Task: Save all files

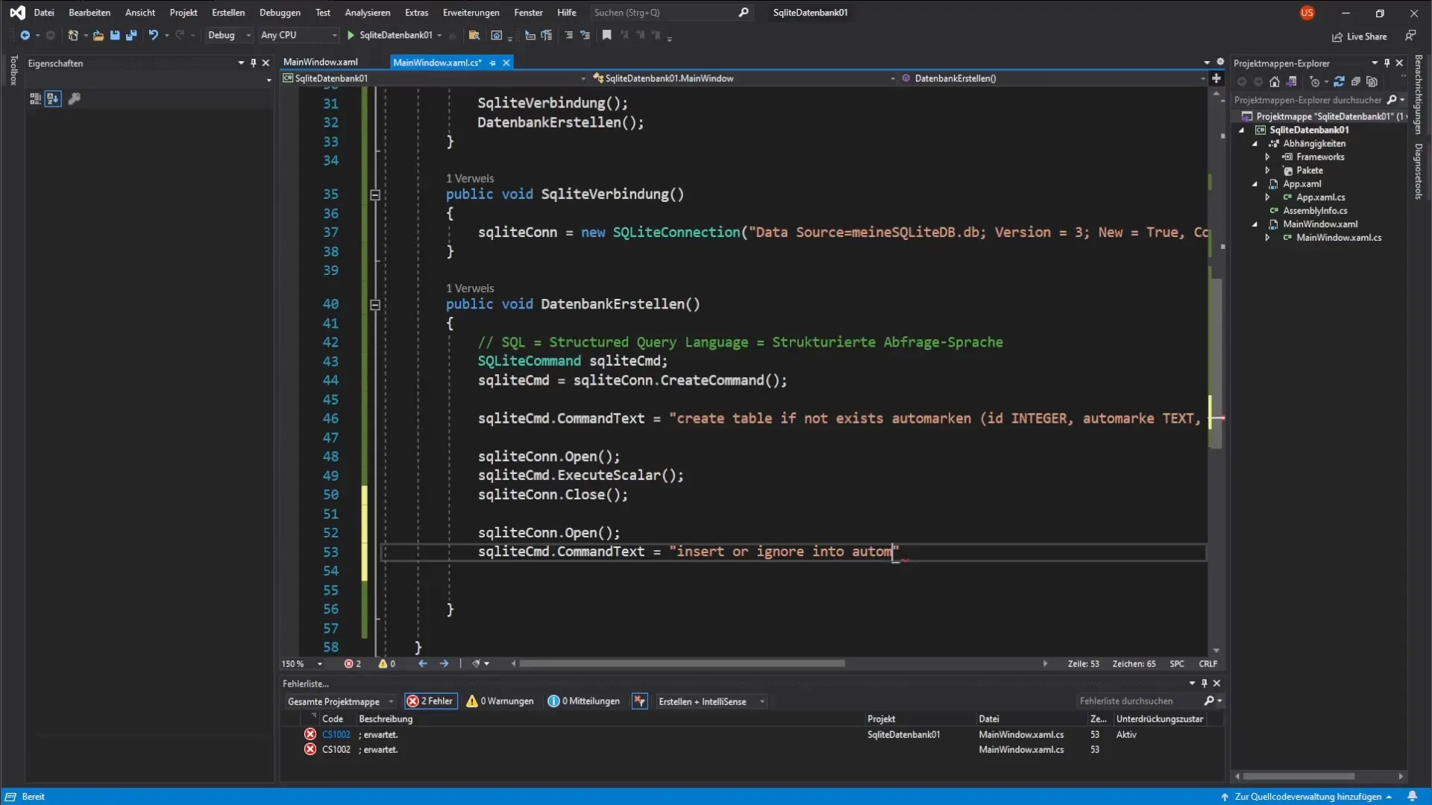Action: (131, 35)
